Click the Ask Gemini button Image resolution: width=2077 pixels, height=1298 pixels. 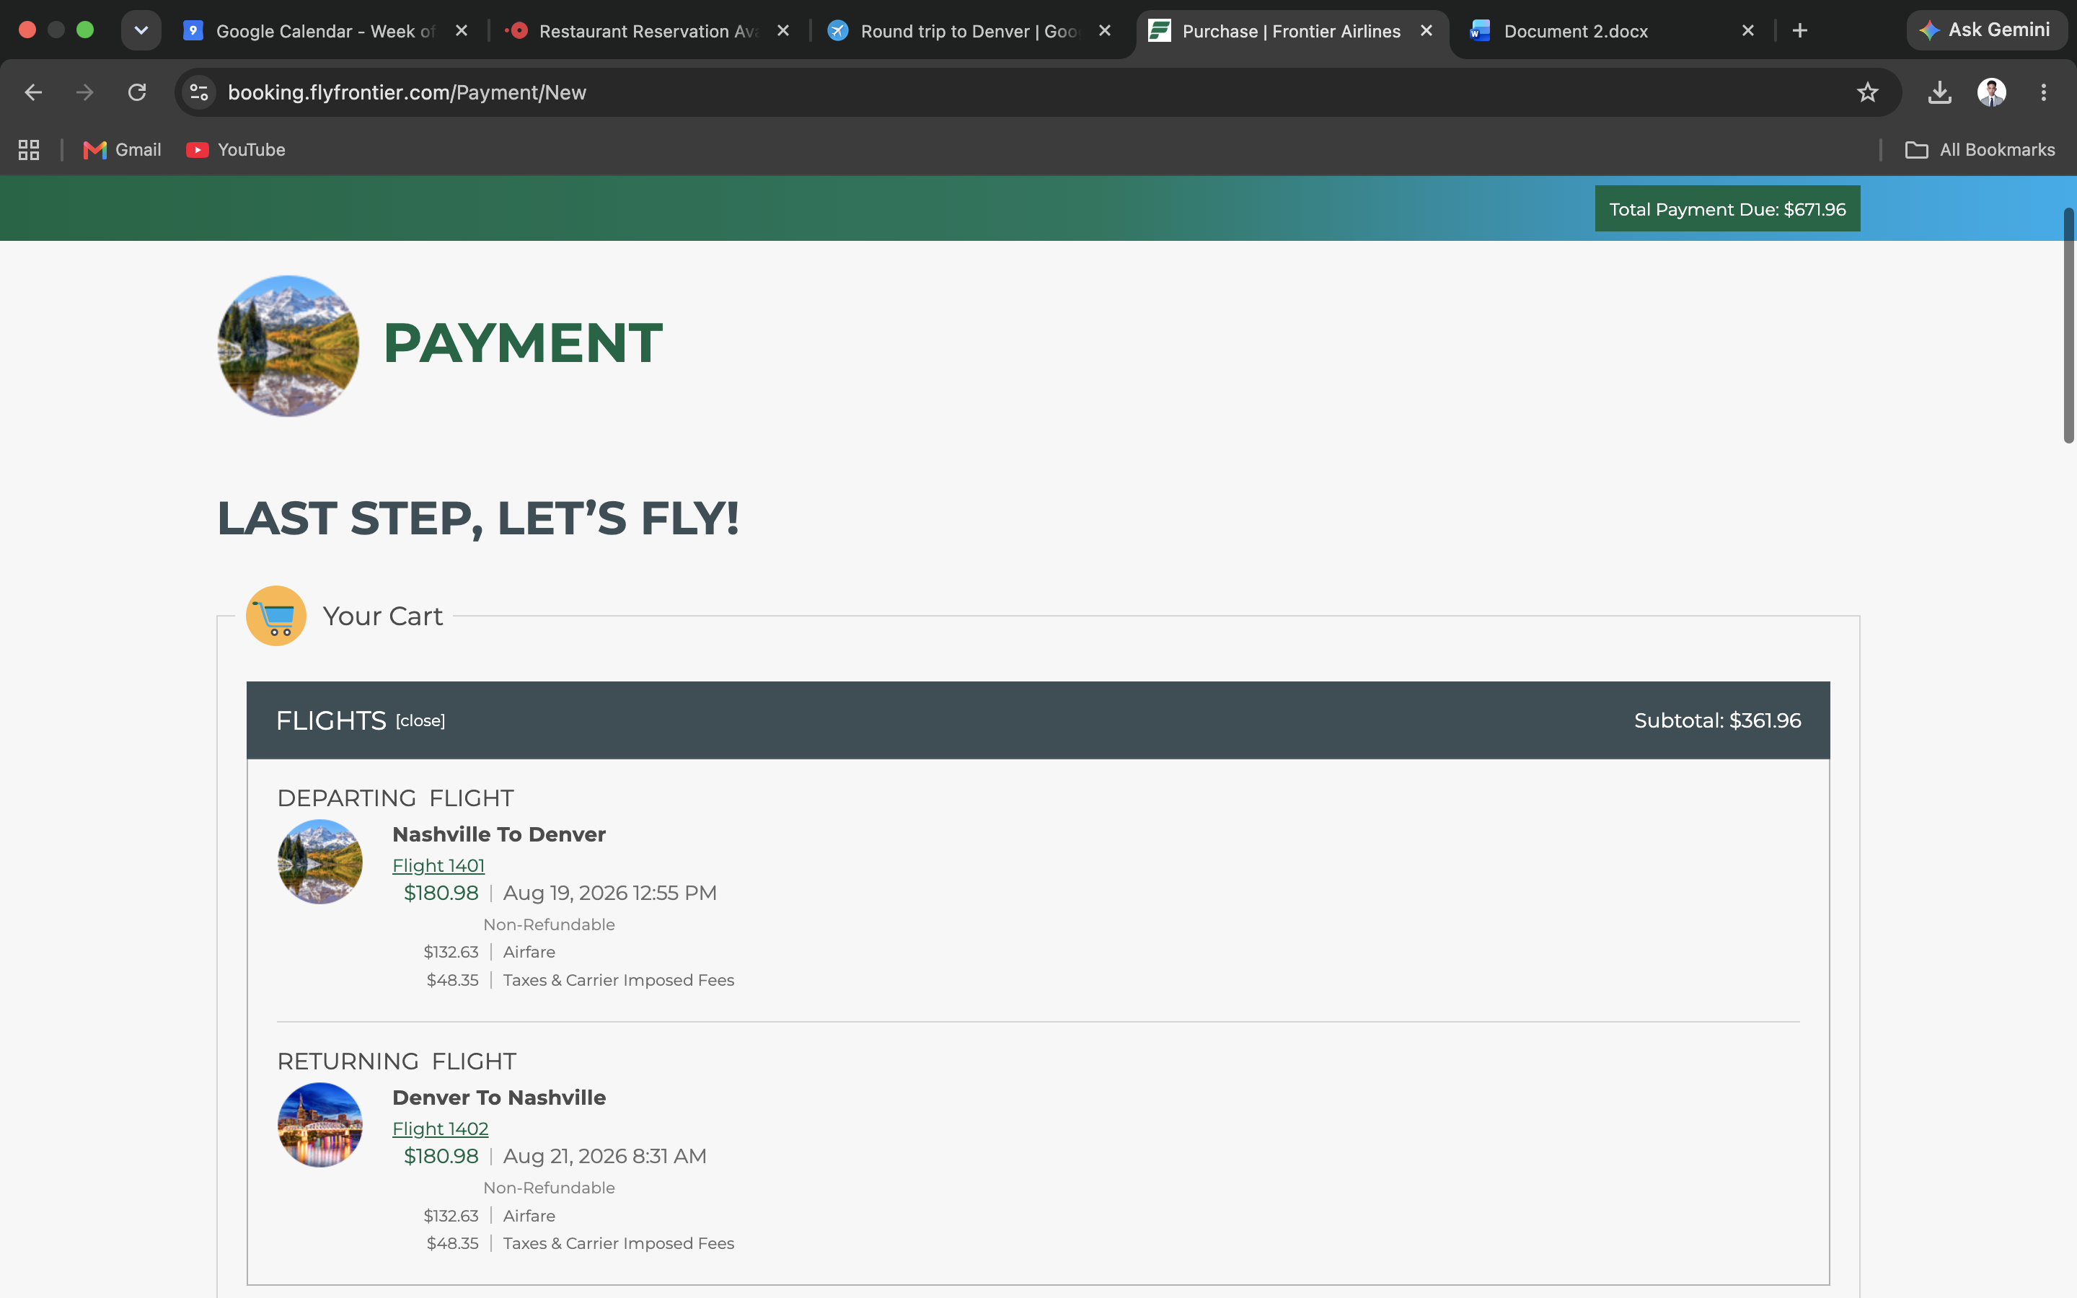click(x=1986, y=30)
